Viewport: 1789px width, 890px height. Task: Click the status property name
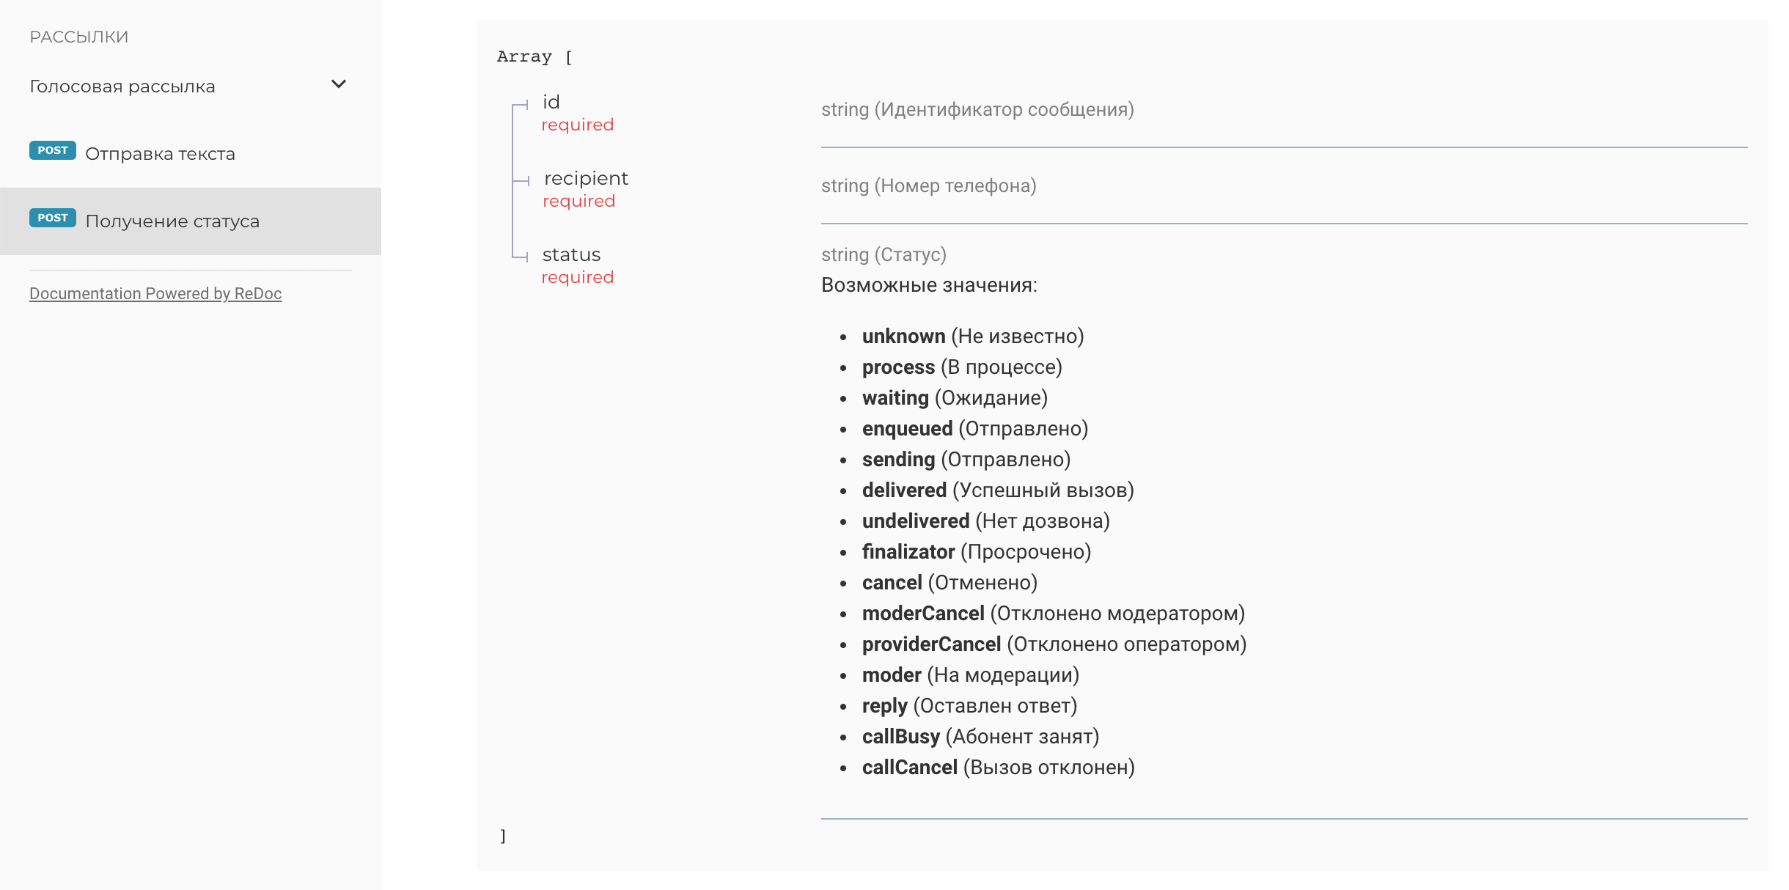571,254
